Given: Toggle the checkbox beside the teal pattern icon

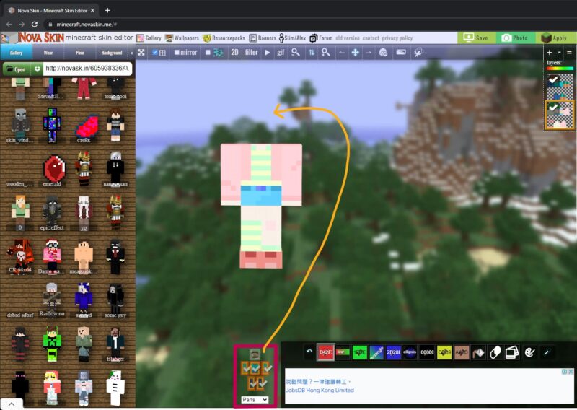Looking at the screenshot, I should point(208,52).
